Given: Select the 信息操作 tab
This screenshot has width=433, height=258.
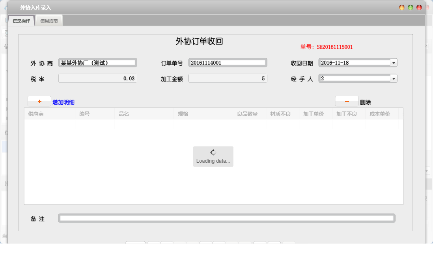Looking at the screenshot, I should (x=21, y=20).
